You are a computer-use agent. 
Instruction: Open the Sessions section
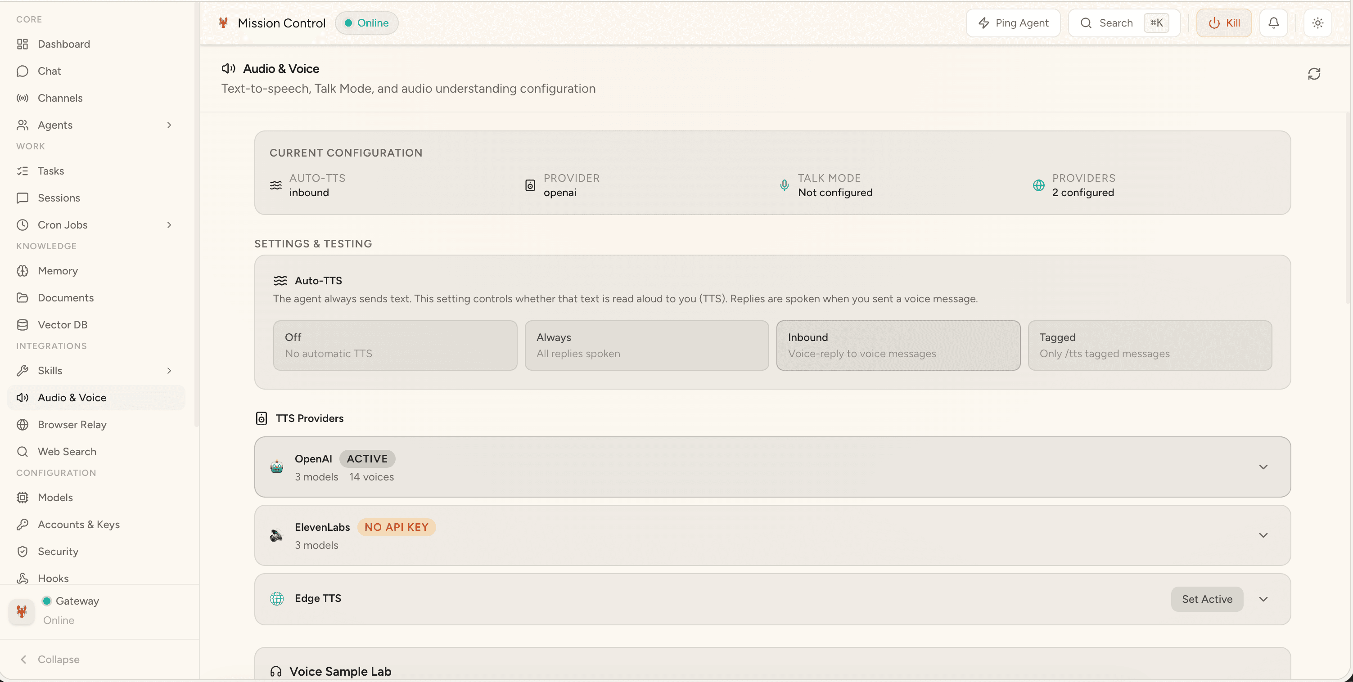pyautogui.click(x=59, y=197)
